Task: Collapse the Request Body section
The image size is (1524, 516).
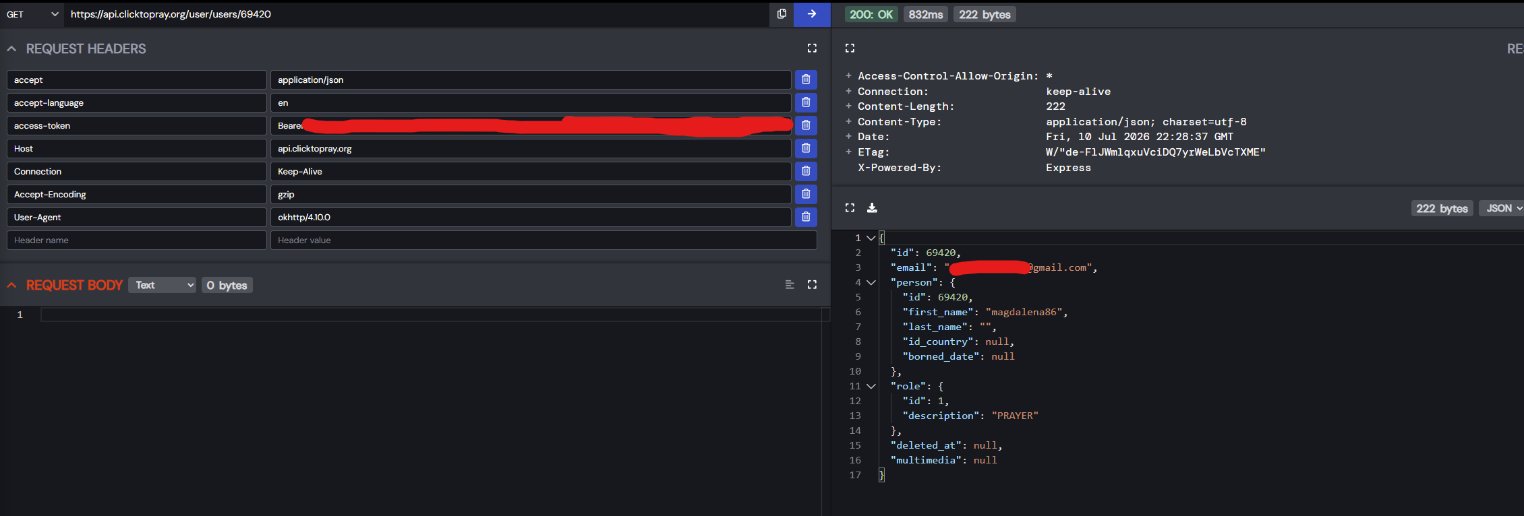Action: pyautogui.click(x=11, y=285)
